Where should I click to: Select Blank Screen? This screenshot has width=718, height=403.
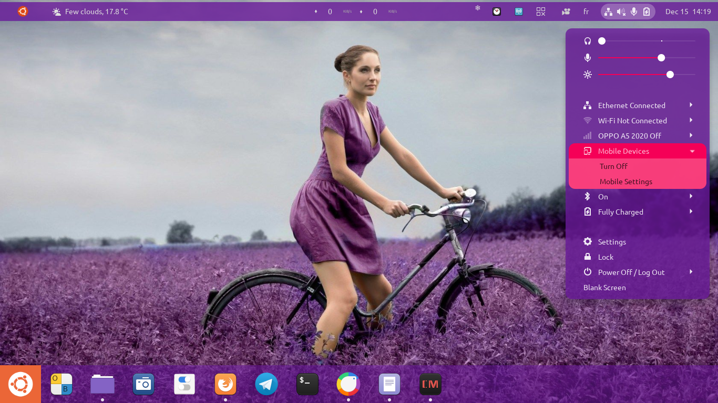pyautogui.click(x=638, y=288)
